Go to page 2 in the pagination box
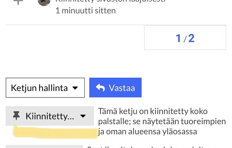This screenshot has width=232, height=148. click(191, 38)
